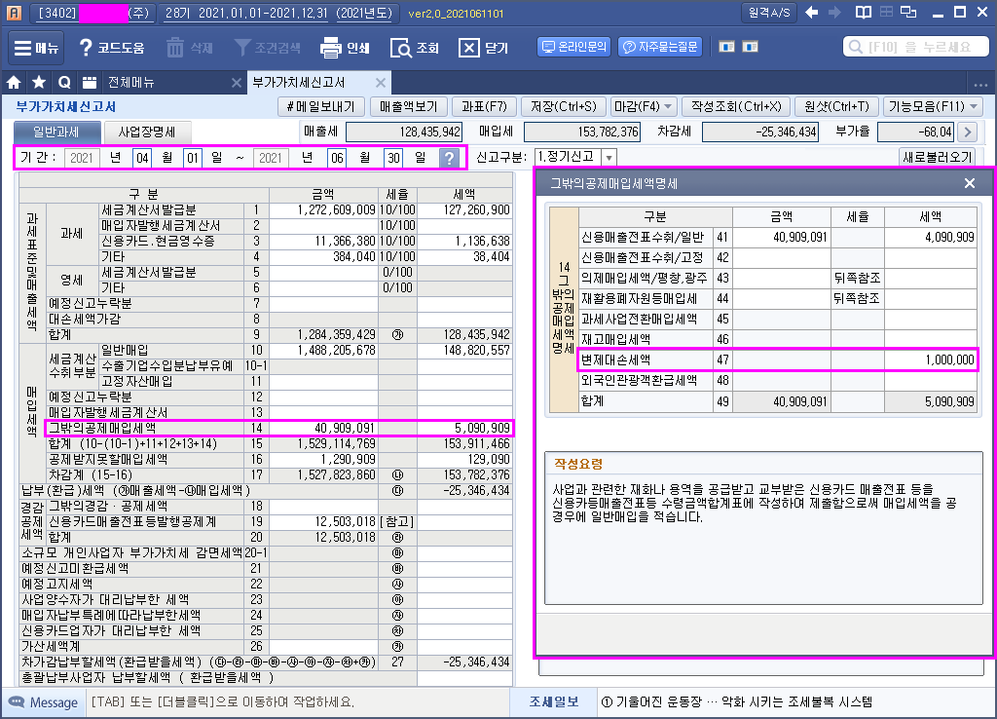Click the 닫기 X icon in toolbar
The height and width of the screenshot is (719, 997).
point(469,48)
